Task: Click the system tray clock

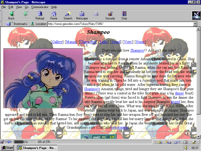Action: coord(195,148)
